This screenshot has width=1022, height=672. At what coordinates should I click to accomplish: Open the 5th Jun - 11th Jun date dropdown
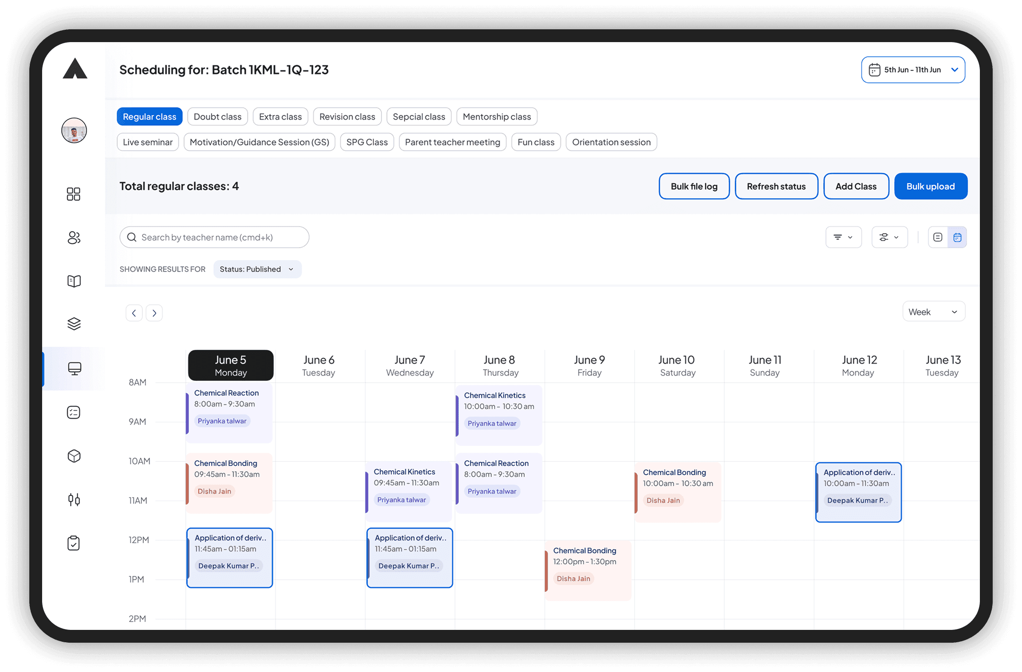[x=913, y=70]
